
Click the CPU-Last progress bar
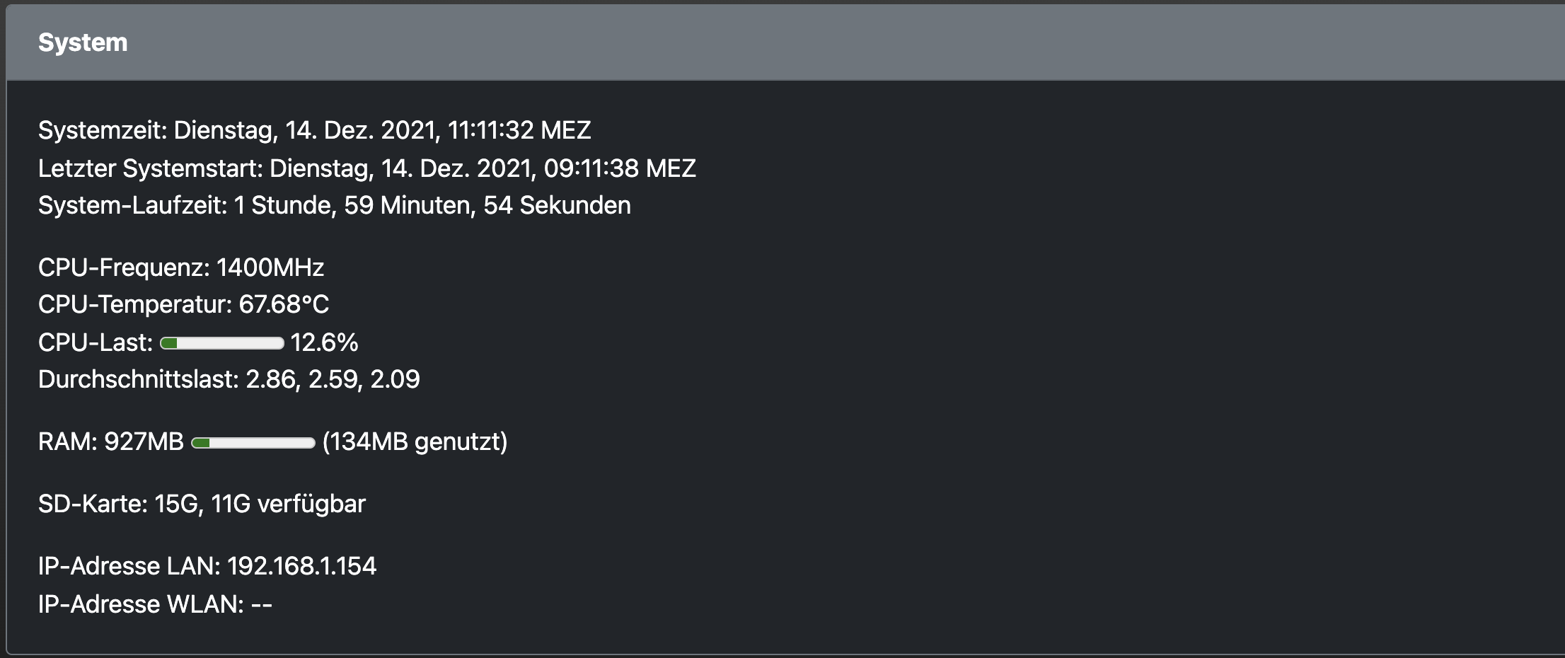[221, 343]
